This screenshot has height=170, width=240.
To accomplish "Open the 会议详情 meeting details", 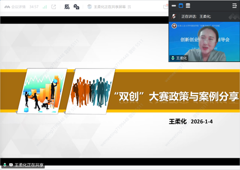I will (x=15, y=7).
